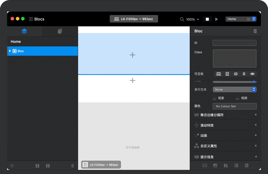Toggle desktop visibility laptop icon
This screenshot has height=174, width=268.
click(x=219, y=74)
